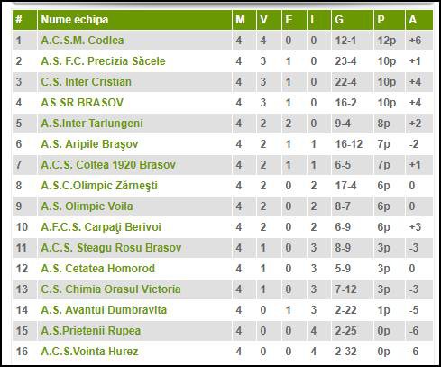Open A.S. Aripile Braşov link
The width and height of the screenshot is (441, 367).
(x=89, y=144)
